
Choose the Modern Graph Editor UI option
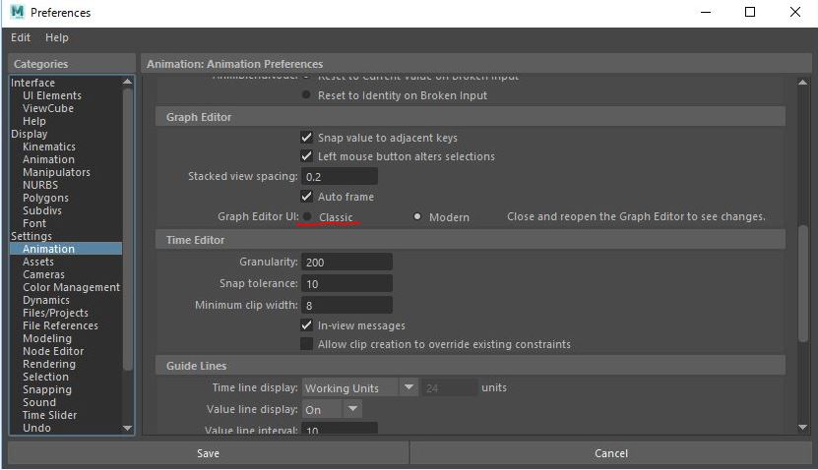[418, 216]
